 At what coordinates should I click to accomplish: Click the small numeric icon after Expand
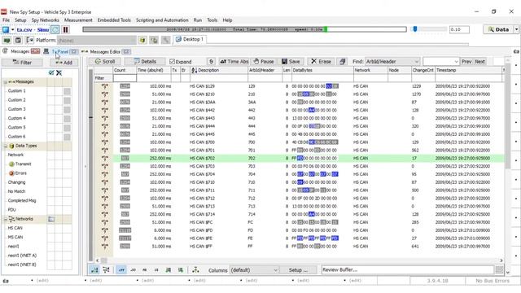pos(211,62)
